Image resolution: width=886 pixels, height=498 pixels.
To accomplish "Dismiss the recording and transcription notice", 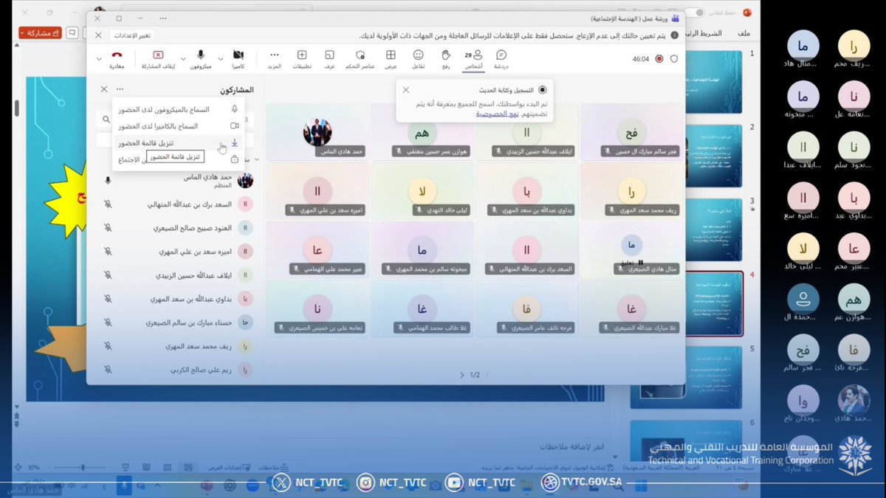I will point(405,90).
